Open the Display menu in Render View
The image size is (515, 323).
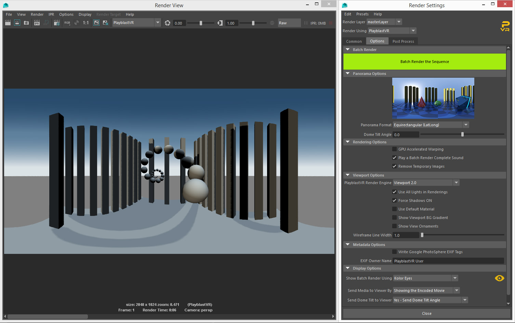point(85,14)
